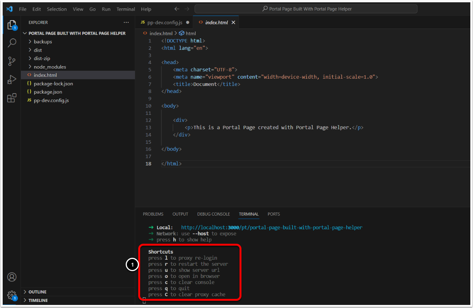Open the Source Control view icon
The height and width of the screenshot is (308, 473).
click(x=12, y=61)
